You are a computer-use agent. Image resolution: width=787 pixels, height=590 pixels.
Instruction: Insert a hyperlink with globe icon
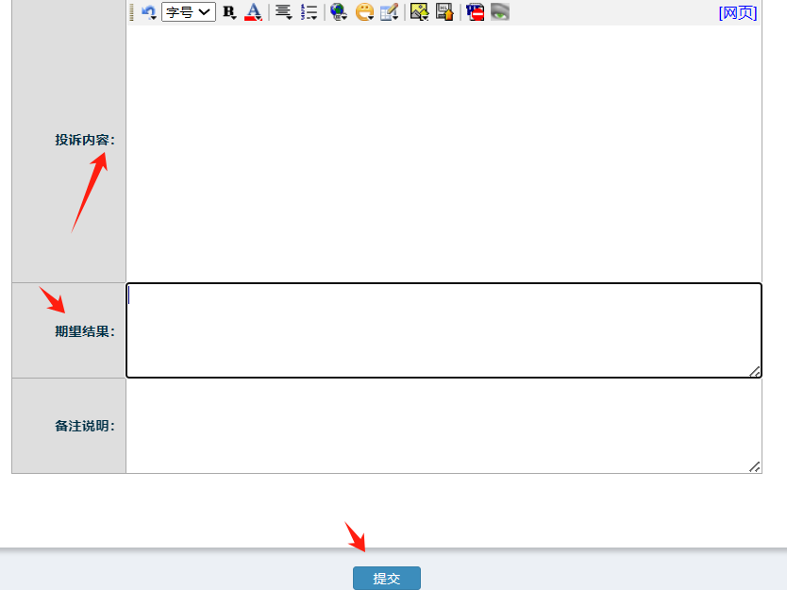339,12
